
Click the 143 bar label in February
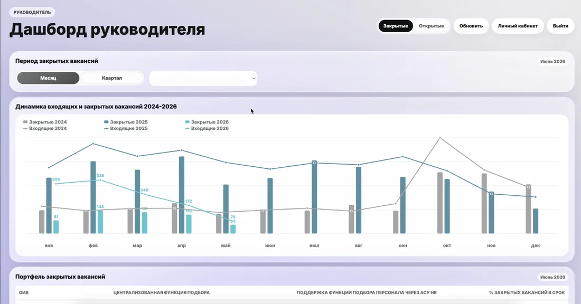[x=100, y=207]
